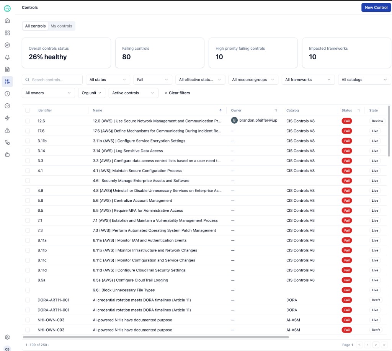Viewport: 392px width, 351px height.
Task: Click the State column header
Action: (373, 110)
